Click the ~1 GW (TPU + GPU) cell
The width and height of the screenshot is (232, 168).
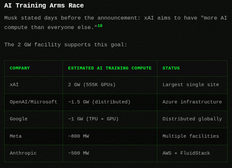click(x=93, y=119)
